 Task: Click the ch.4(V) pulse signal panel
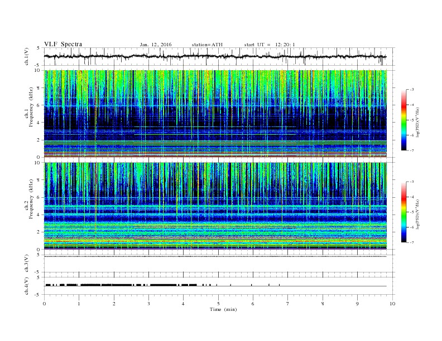pyautogui.click(x=219, y=286)
